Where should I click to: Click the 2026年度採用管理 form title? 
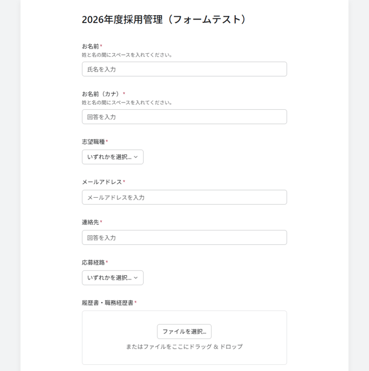point(164,20)
